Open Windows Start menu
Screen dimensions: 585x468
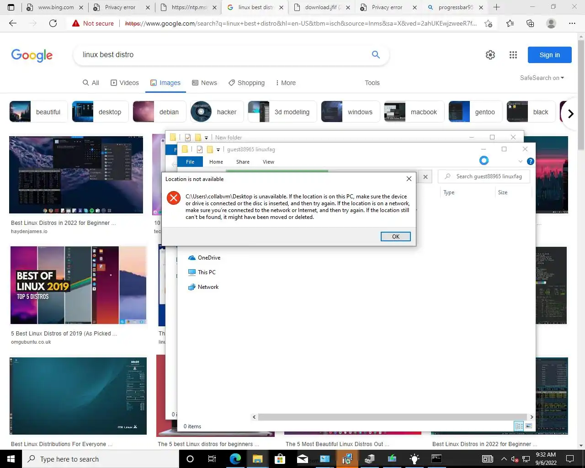pyautogui.click(x=11, y=459)
